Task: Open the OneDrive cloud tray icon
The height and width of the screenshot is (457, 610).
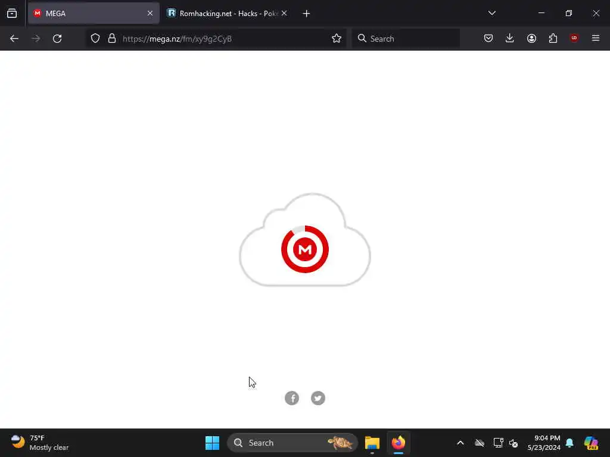Action: 480,443
